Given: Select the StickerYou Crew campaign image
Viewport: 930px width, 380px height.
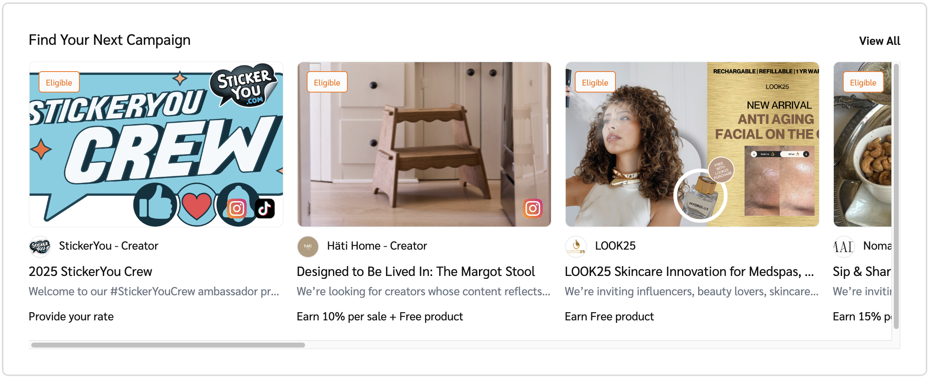Looking at the screenshot, I should pos(156,144).
